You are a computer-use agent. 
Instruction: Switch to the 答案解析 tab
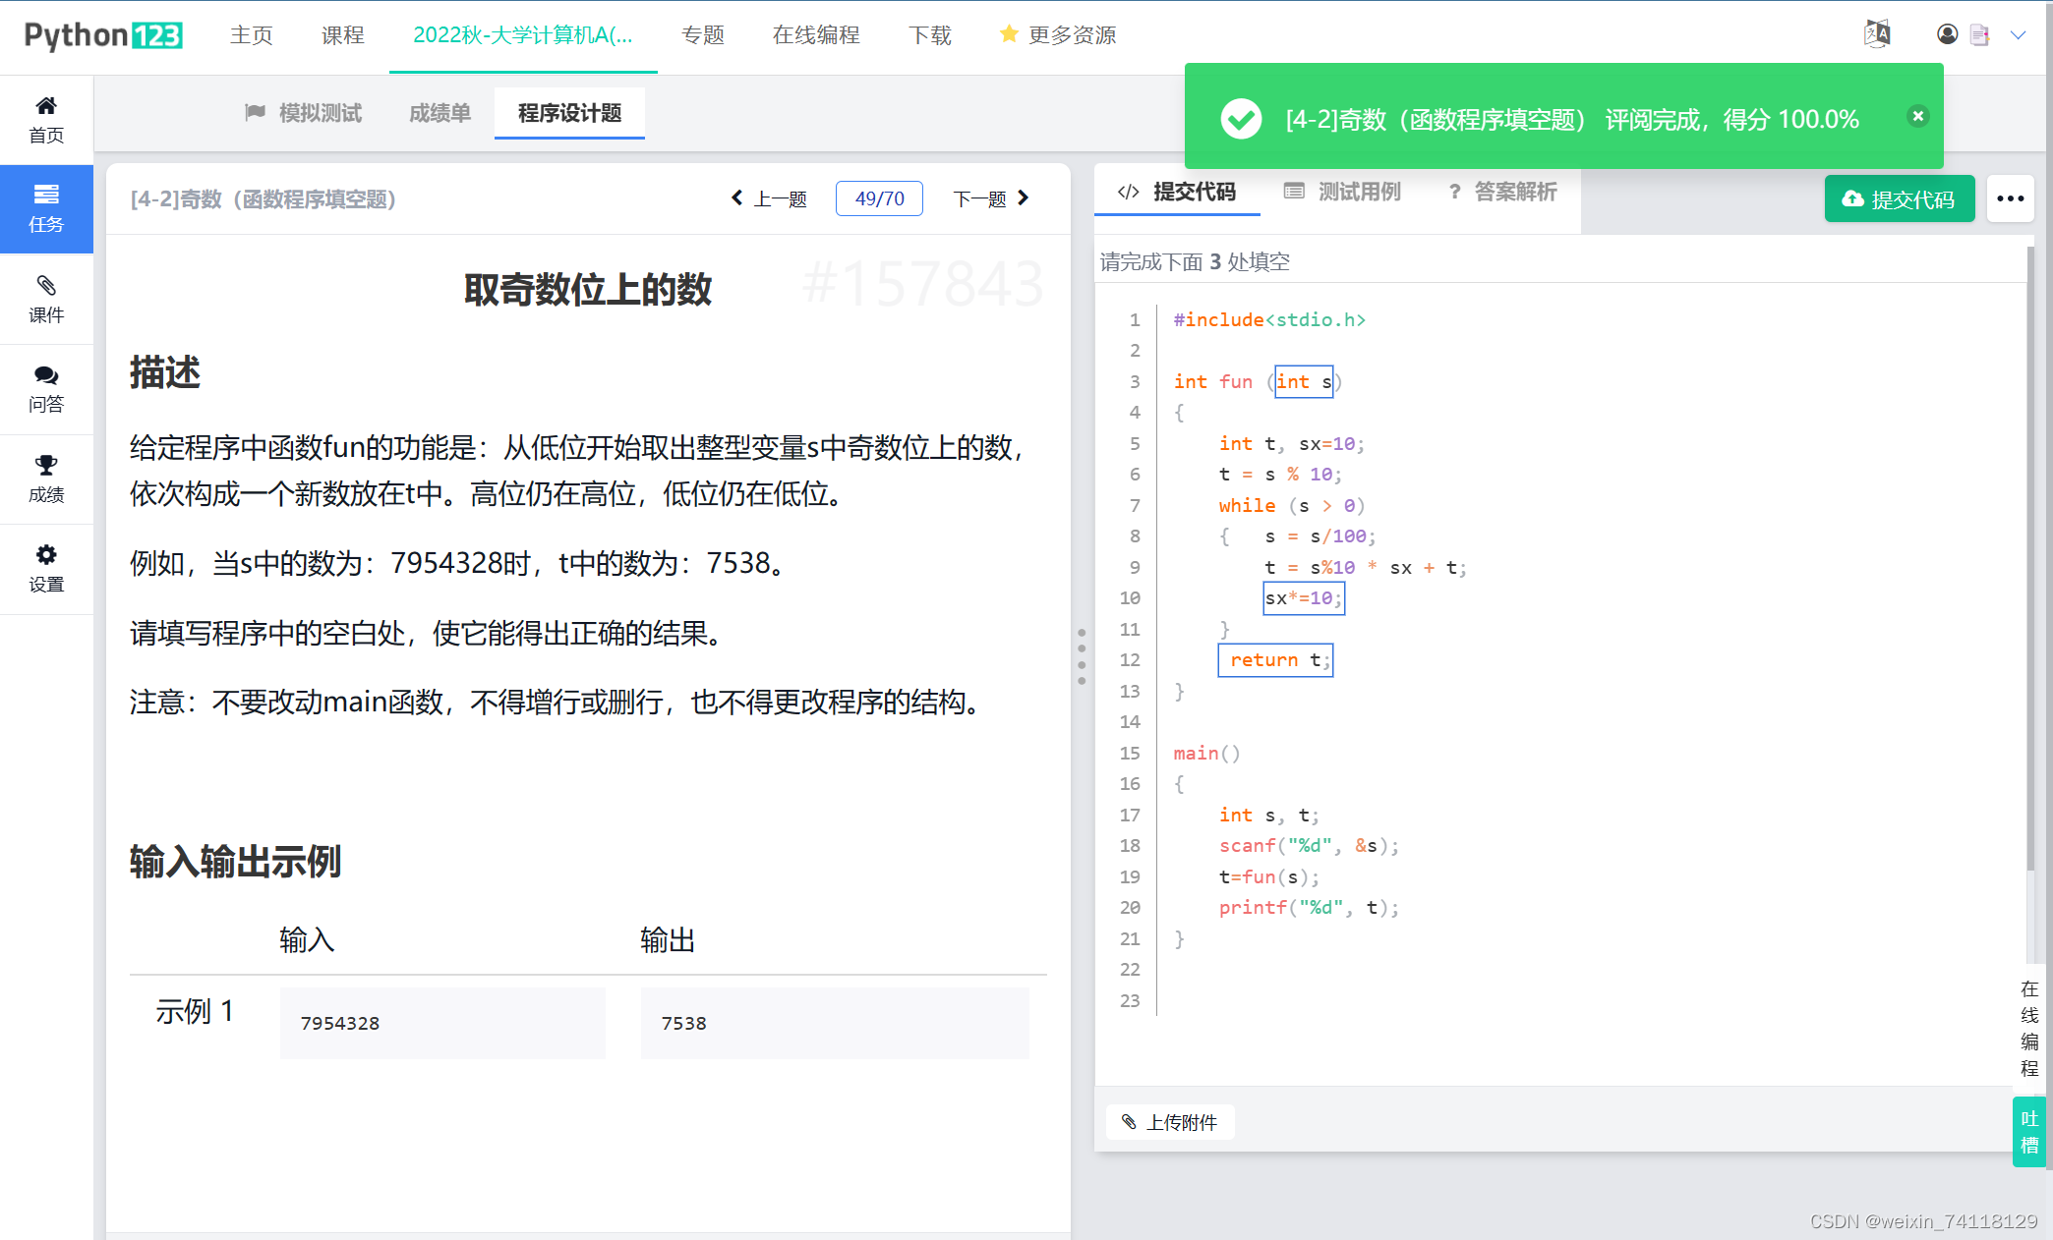tap(1514, 192)
